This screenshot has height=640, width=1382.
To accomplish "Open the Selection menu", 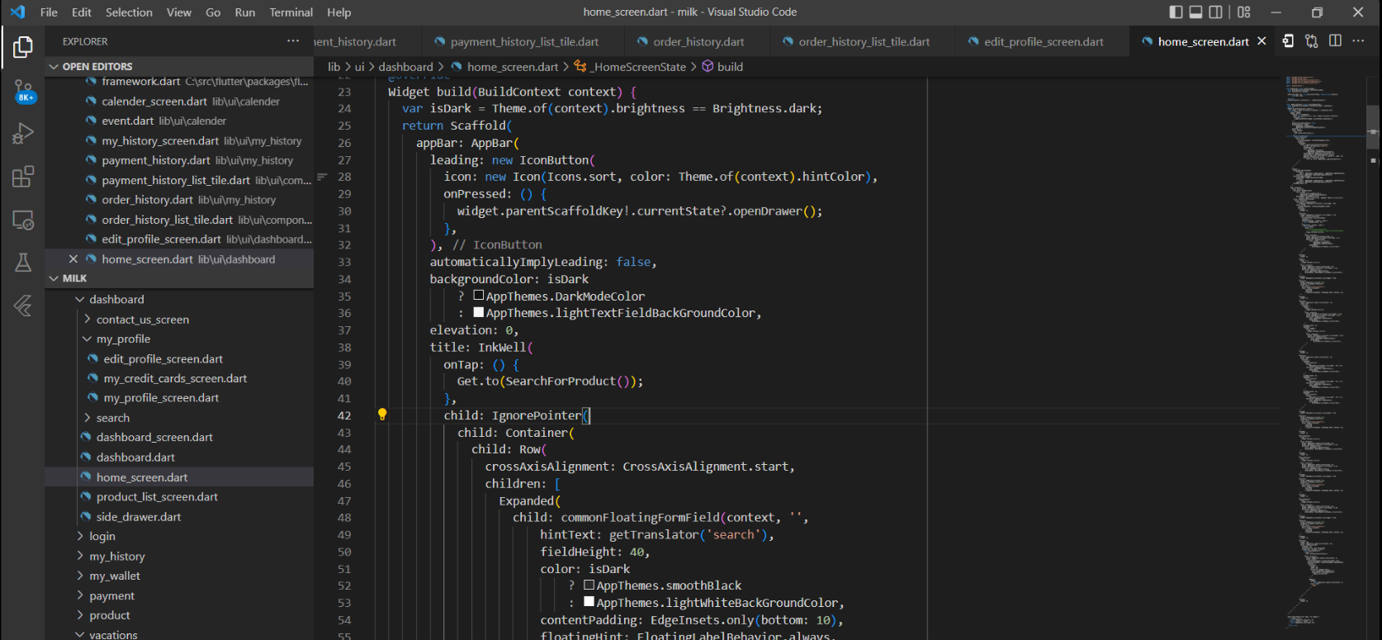I will tap(129, 12).
